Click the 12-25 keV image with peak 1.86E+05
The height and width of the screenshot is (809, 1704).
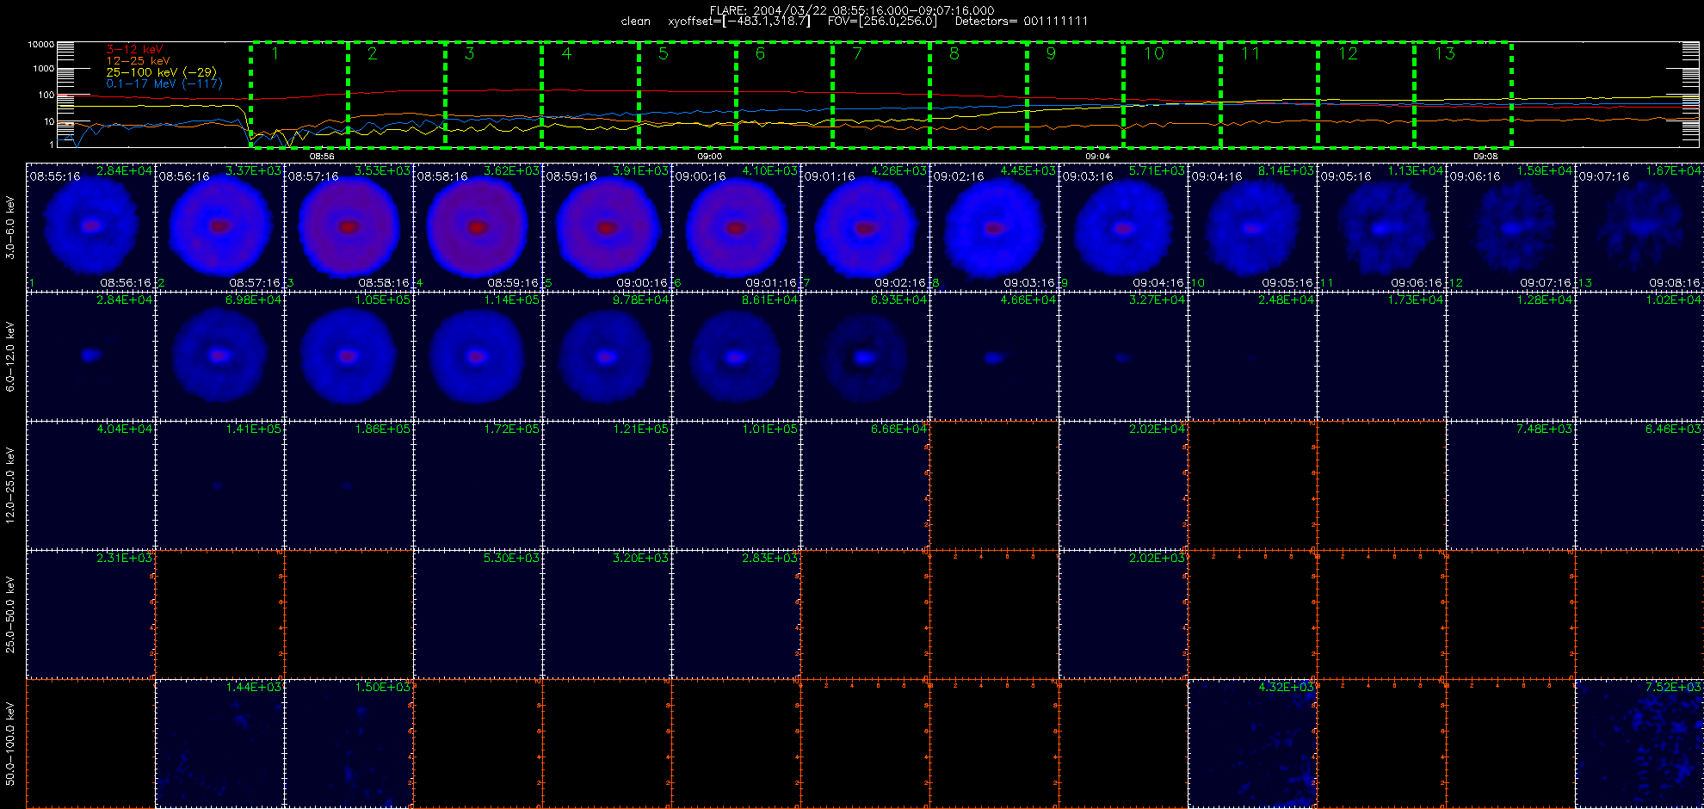click(349, 485)
